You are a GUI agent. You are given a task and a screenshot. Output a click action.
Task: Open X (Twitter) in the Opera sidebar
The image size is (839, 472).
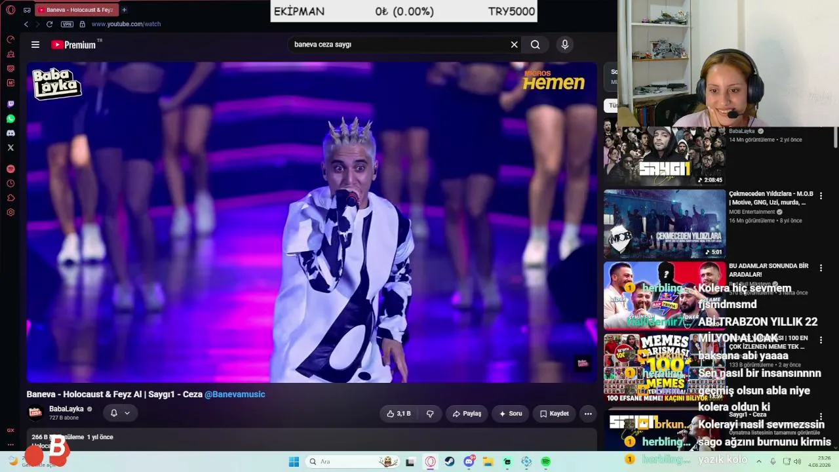(10, 147)
